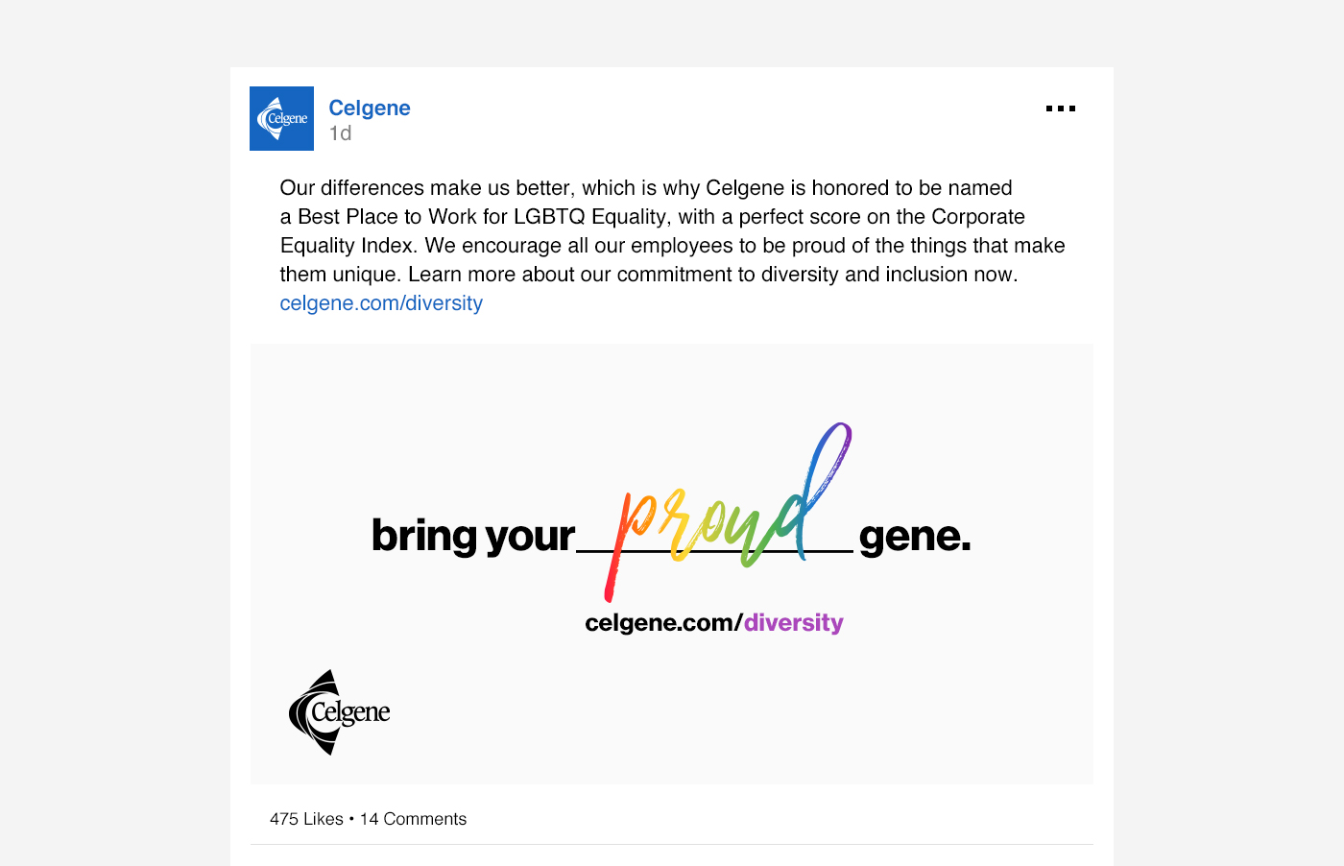Click the blue Celgene profile avatar

281,118
